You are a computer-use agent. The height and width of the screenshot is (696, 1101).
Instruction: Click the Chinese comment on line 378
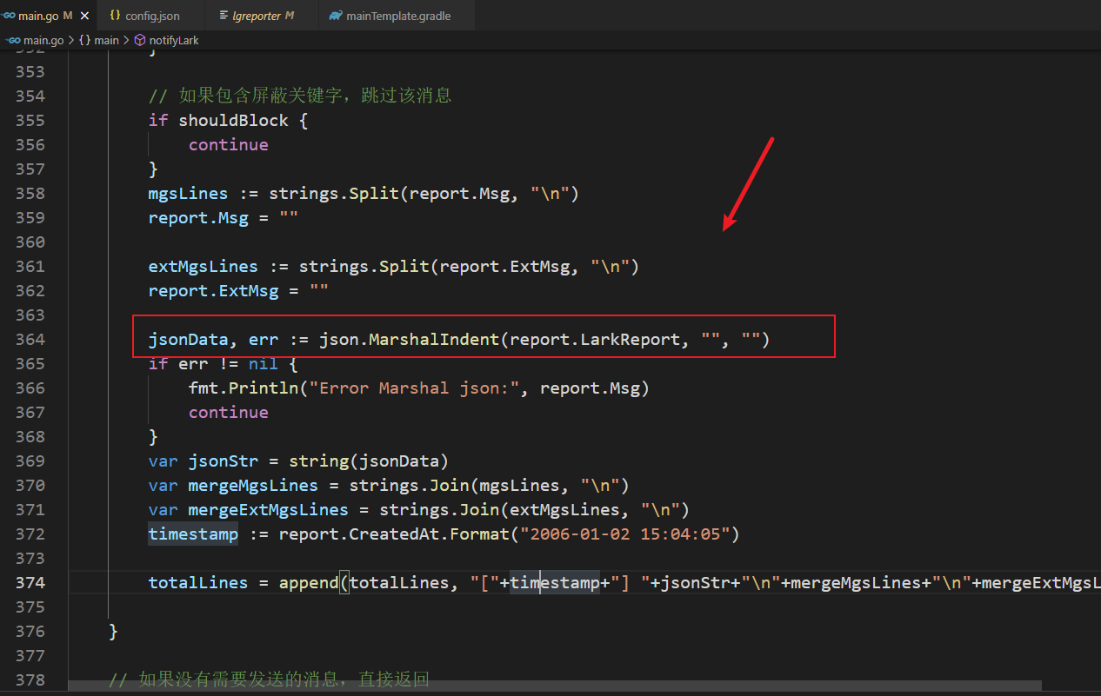[x=269, y=679]
